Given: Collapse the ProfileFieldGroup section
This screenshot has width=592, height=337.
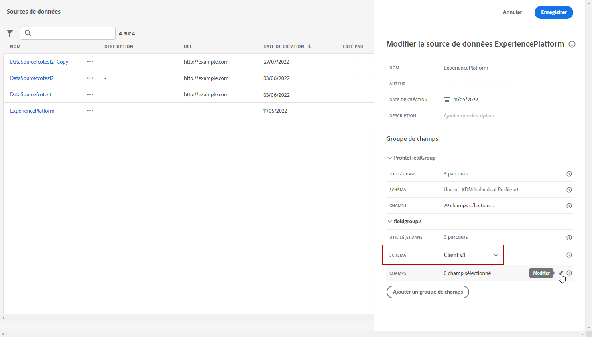Looking at the screenshot, I should (390, 158).
